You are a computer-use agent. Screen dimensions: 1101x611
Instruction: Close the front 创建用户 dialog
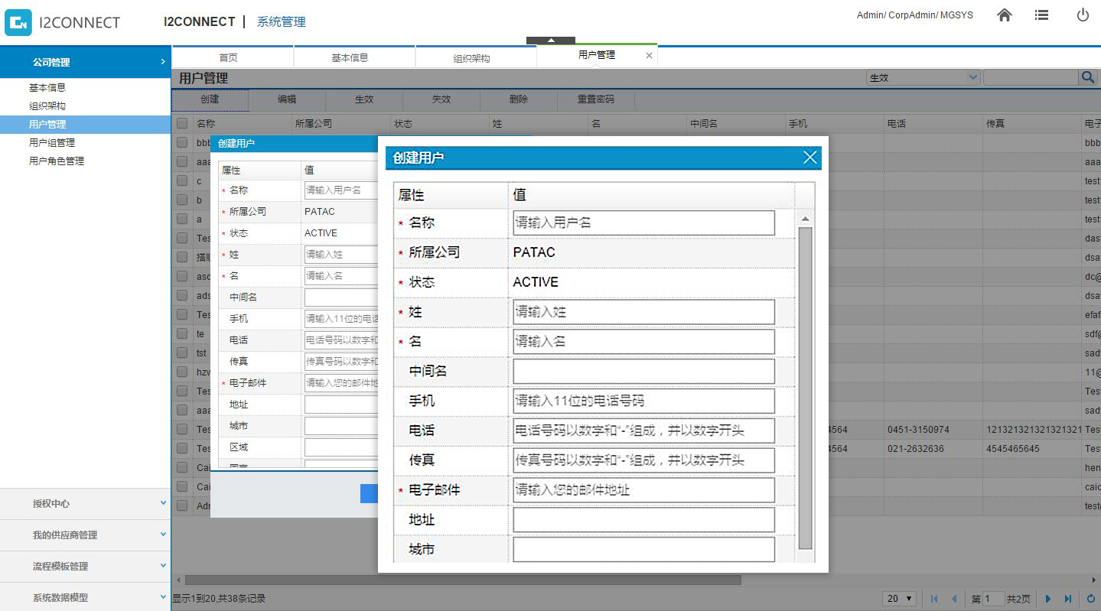coord(810,158)
